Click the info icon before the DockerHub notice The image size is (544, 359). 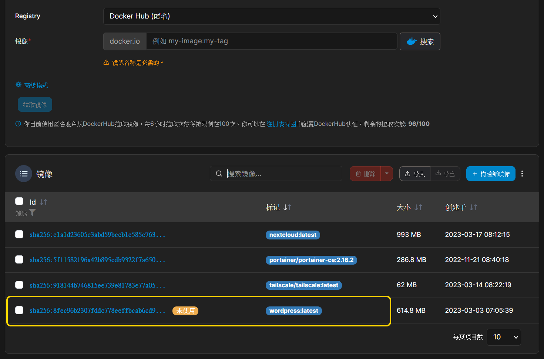(18, 124)
